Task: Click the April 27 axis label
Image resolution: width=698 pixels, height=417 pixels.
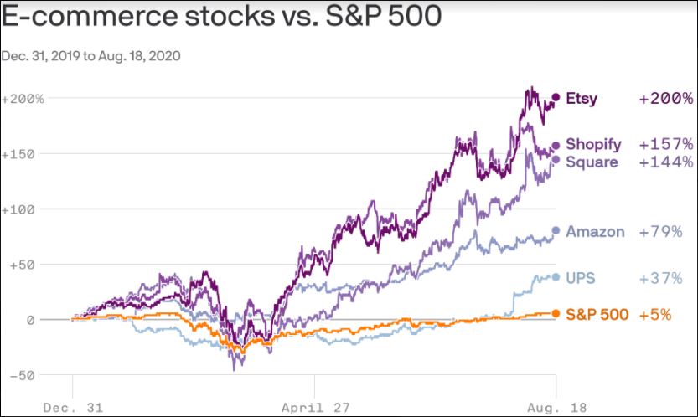Action: point(314,409)
